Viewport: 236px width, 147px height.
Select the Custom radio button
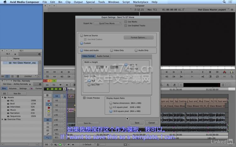[x=81, y=43]
